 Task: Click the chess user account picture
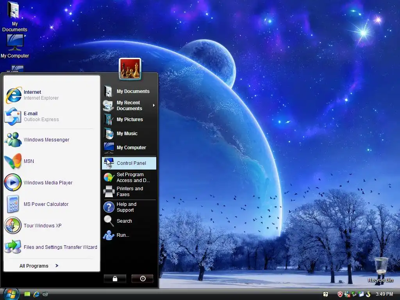pos(130,69)
